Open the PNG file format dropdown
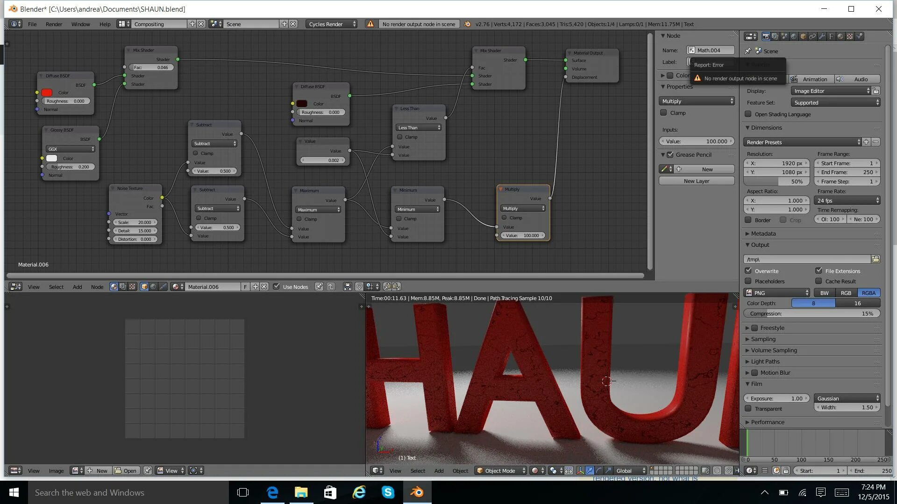This screenshot has height=504, width=897. point(777,293)
